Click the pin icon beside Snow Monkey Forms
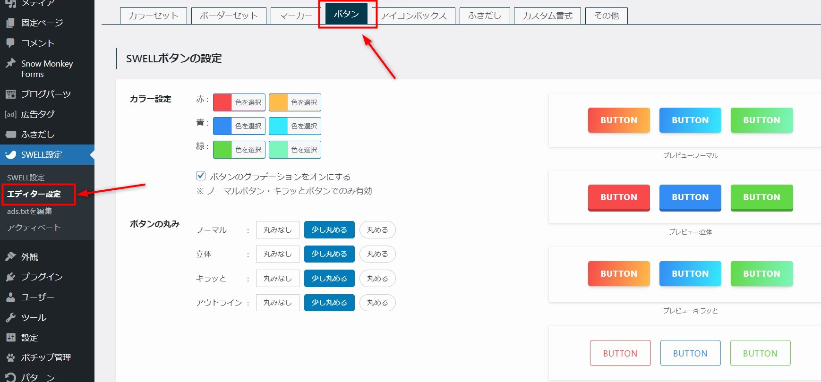 (10, 63)
